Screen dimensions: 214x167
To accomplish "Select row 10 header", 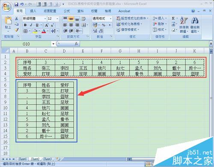I will [x=5, y=108].
